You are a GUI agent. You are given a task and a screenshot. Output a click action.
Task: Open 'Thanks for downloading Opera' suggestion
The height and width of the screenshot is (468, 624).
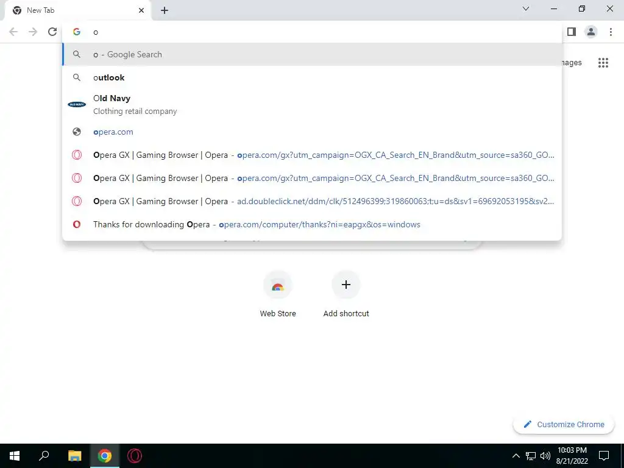(313, 224)
